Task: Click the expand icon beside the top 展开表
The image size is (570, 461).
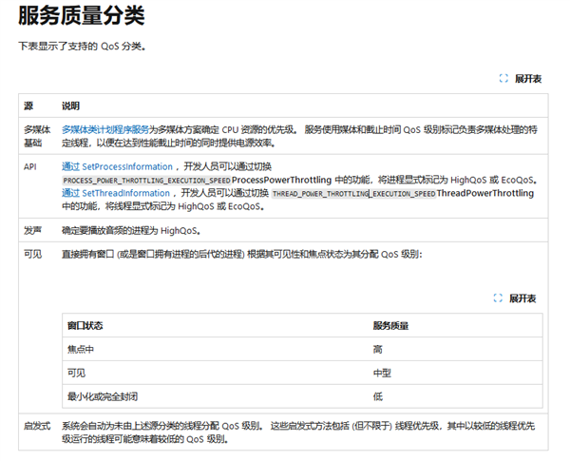Action: (503, 78)
